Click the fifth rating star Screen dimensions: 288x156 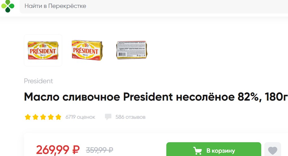pos(58,117)
